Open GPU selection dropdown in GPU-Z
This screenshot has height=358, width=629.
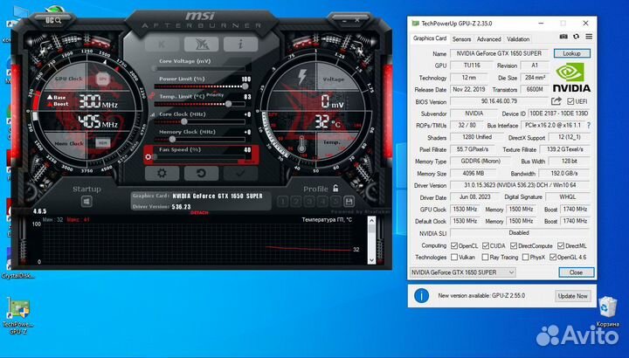463,272
